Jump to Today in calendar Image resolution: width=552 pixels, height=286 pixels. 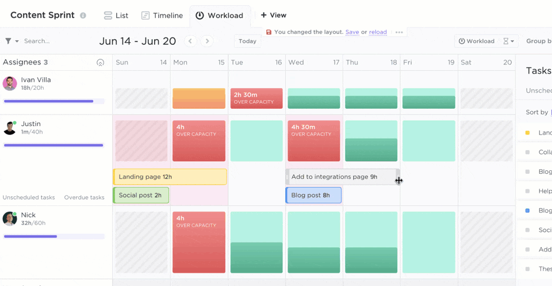[x=247, y=41]
